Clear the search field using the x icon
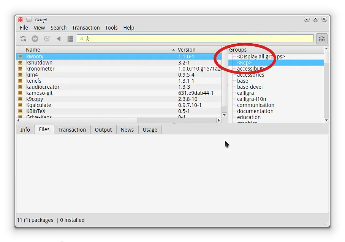Screen dimensions: 345x242 [x=82, y=39]
